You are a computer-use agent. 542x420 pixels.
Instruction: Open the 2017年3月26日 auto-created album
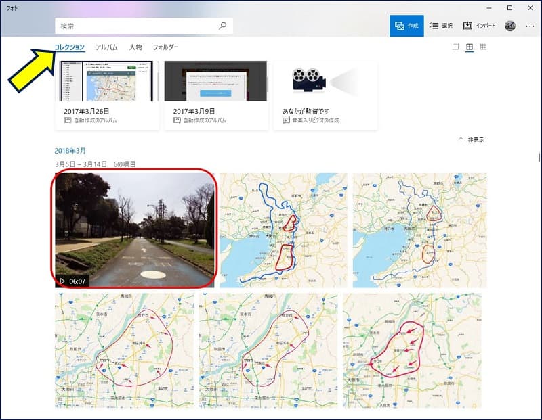pos(107,95)
